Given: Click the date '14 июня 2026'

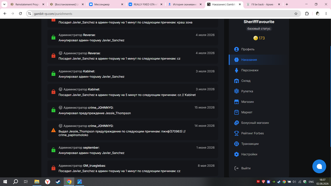Looking at the screenshot, I should pyautogui.click(x=204, y=126).
